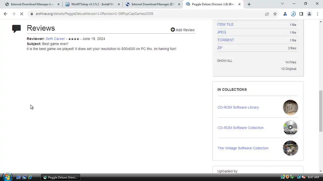Viewport: 323px width, 181px height.
Task: Click the browser forward arrow
Action: pyautogui.click(x=14, y=14)
